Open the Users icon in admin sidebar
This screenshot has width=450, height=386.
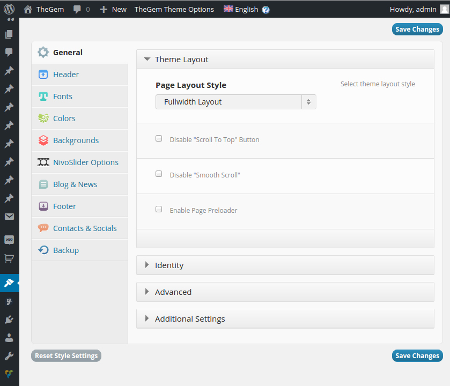click(9, 338)
